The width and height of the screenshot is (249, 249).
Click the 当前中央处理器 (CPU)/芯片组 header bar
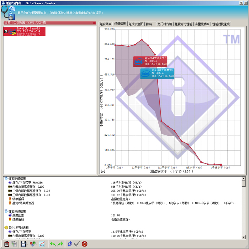(x=50, y=23)
